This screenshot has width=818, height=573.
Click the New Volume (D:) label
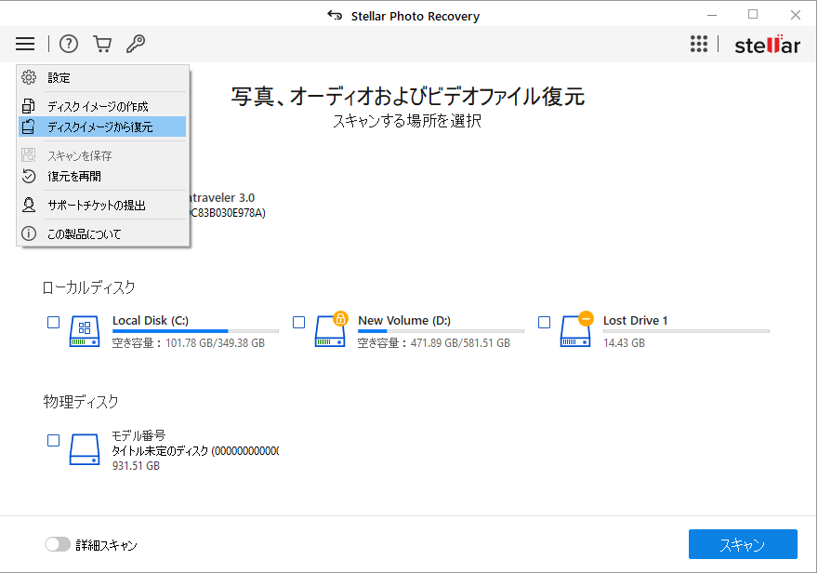(x=404, y=320)
